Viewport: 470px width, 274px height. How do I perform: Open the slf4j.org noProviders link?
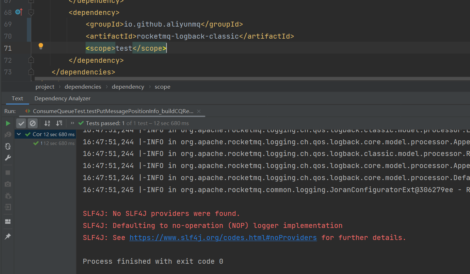[x=223, y=237]
